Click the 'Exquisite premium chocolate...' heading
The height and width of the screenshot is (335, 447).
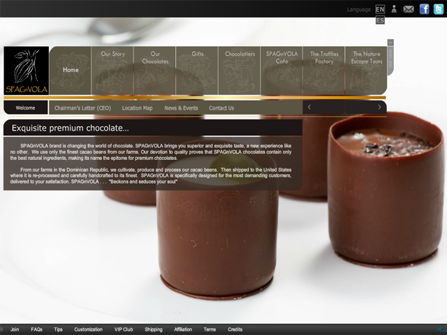point(70,128)
